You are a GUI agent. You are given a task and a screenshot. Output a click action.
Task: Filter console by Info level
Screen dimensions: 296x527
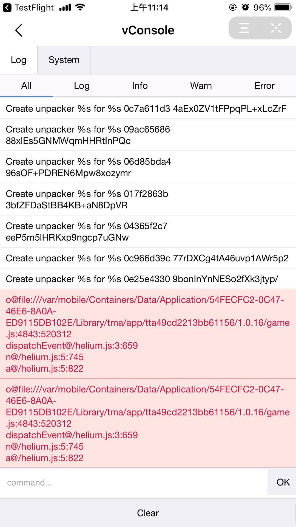(140, 86)
